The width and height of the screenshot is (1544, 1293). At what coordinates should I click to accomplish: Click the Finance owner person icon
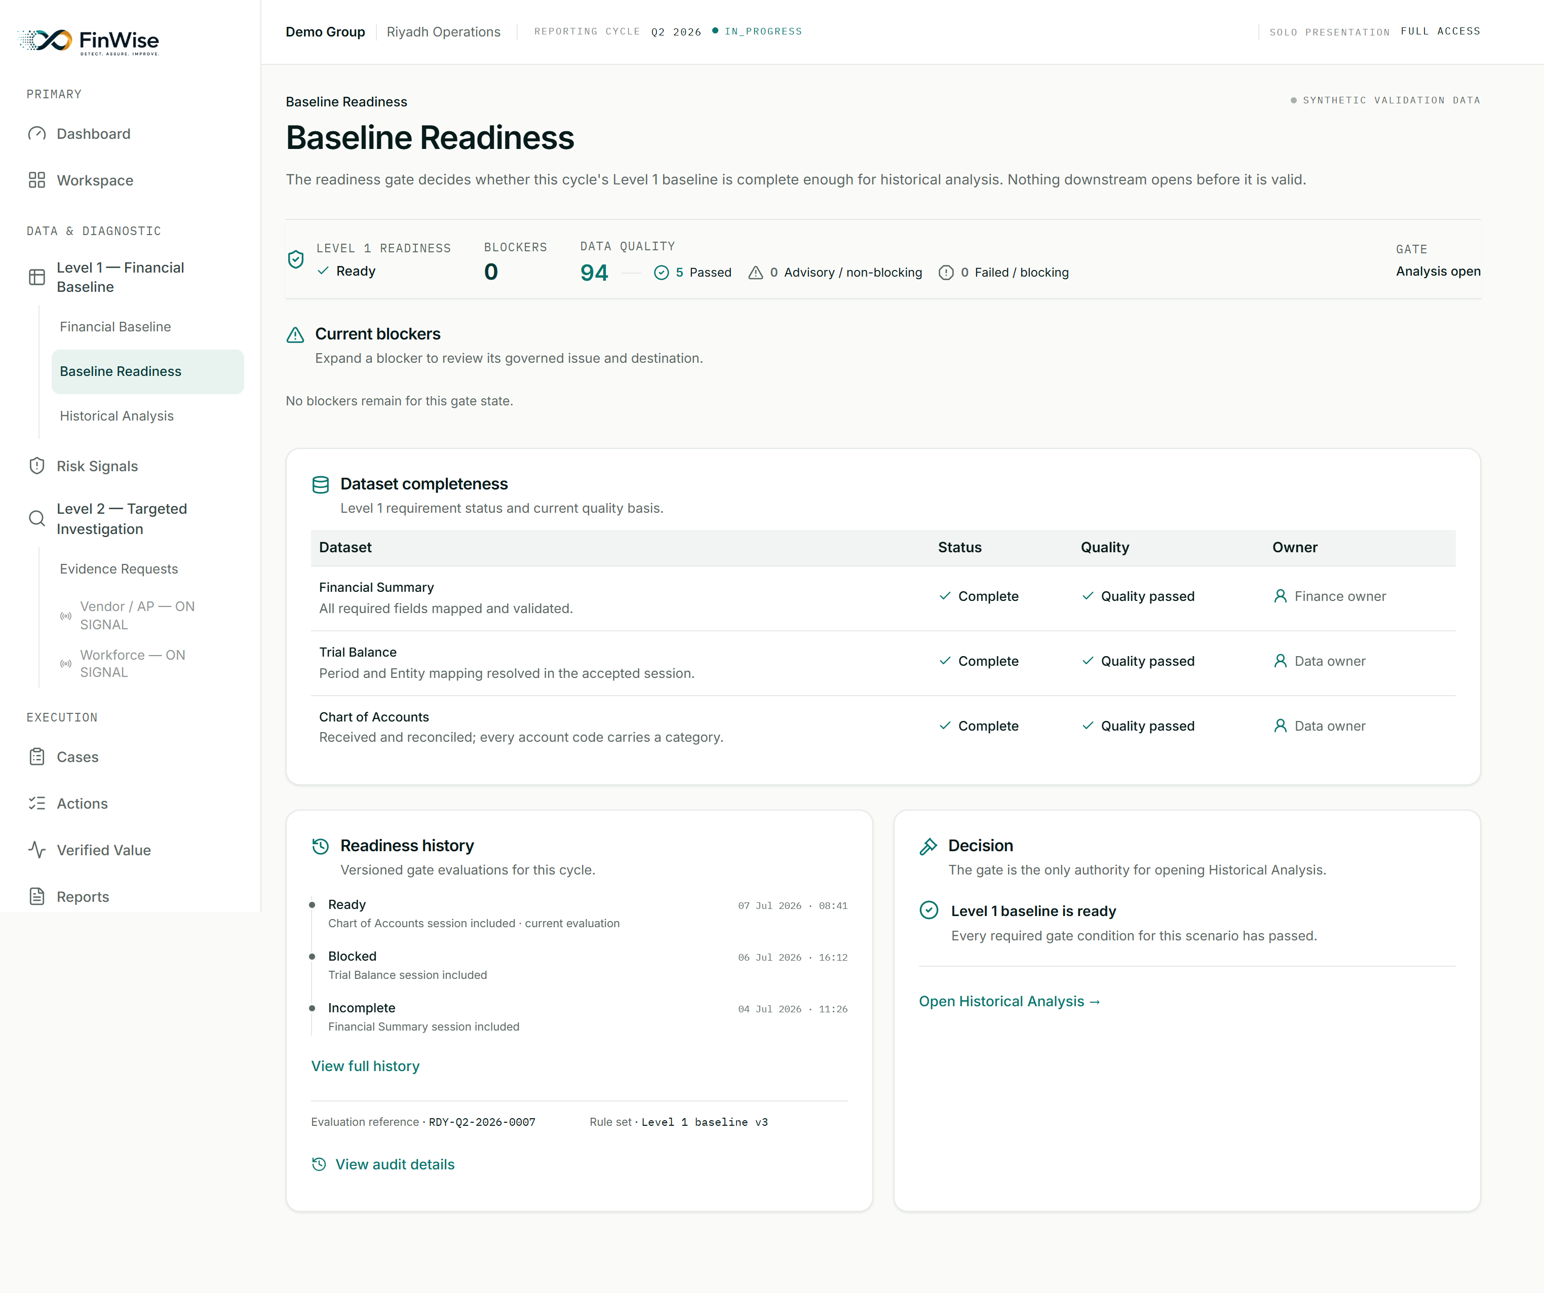coord(1280,596)
